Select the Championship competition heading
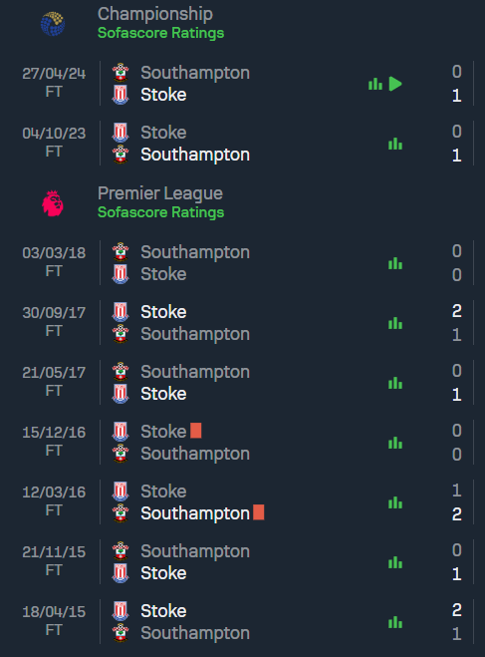The height and width of the screenshot is (657, 485). [x=155, y=14]
